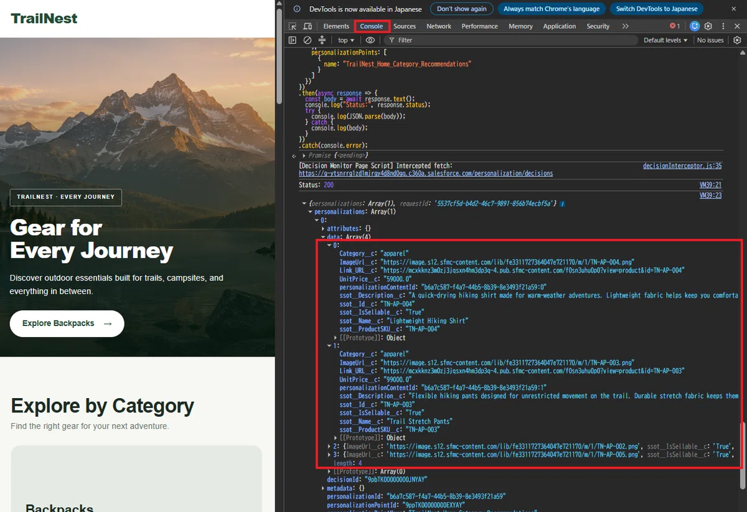Open the Network tab
The width and height of the screenshot is (747, 512).
[x=439, y=26]
